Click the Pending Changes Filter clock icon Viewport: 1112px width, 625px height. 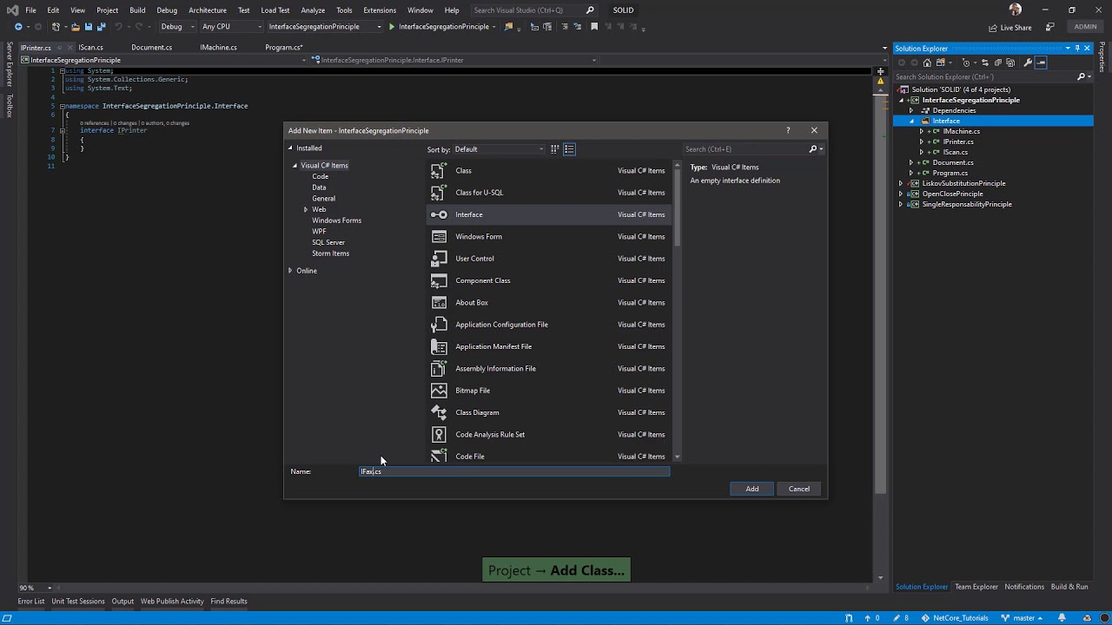tap(966, 62)
